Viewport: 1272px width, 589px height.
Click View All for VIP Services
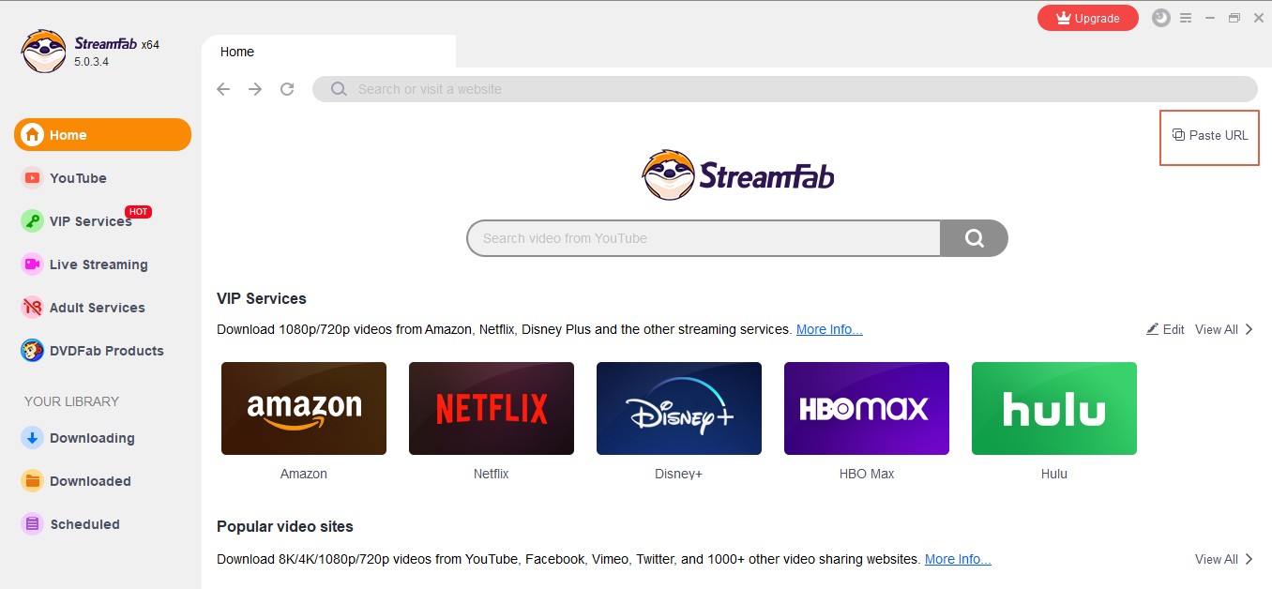[1223, 329]
